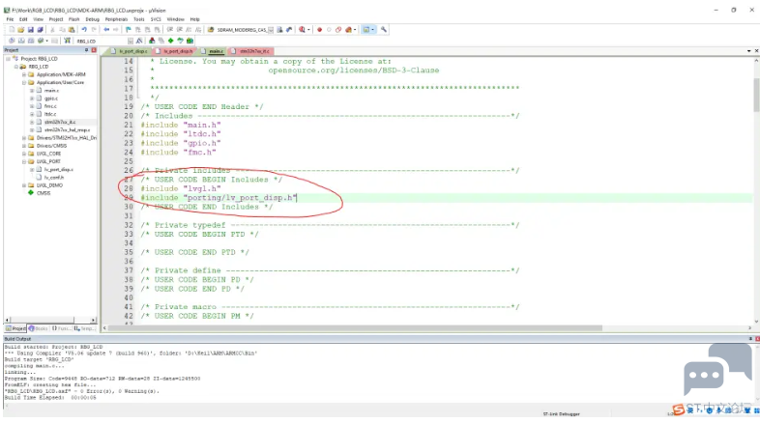
Task: Click the Disable All Breakpoints icon
Action: [338, 30]
